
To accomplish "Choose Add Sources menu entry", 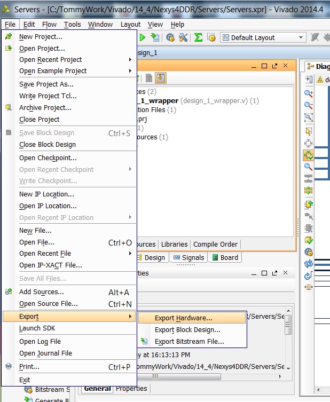I will [69, 292].
